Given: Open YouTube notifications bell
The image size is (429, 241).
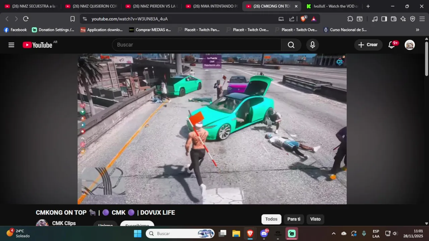Looking at the screenshot, I should click(391, 45).
